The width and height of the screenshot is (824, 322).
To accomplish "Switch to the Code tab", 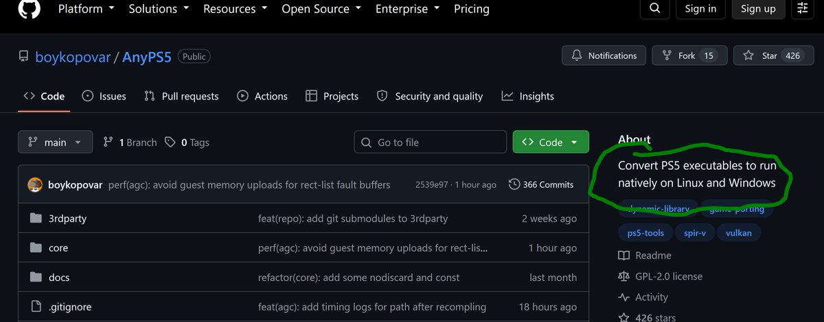I will 44,96.
